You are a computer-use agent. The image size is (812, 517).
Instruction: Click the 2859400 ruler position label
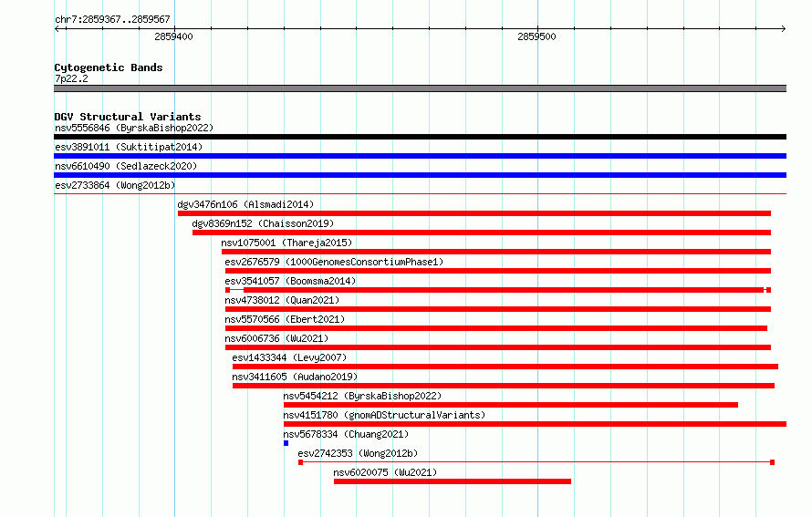[x=173, y=36]
